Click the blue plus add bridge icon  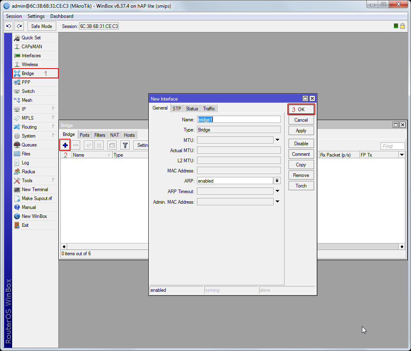(65, 145)
